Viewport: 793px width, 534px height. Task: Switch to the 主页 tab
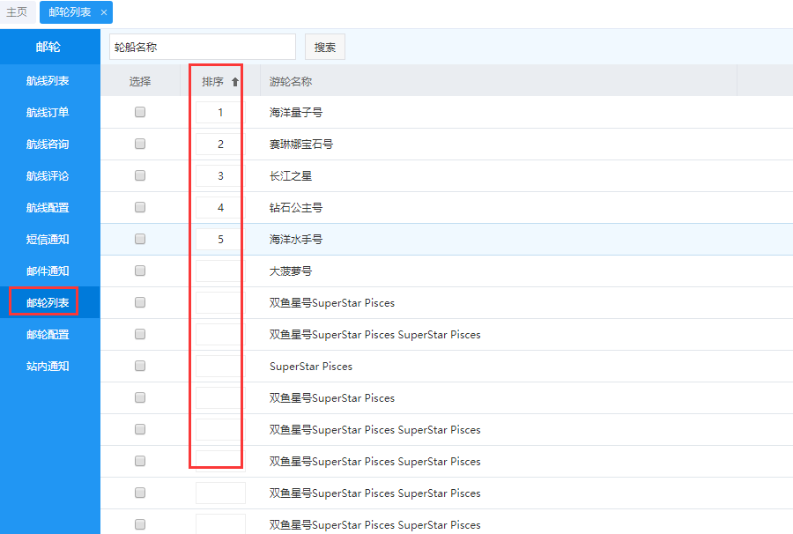[x=17, y=12]
